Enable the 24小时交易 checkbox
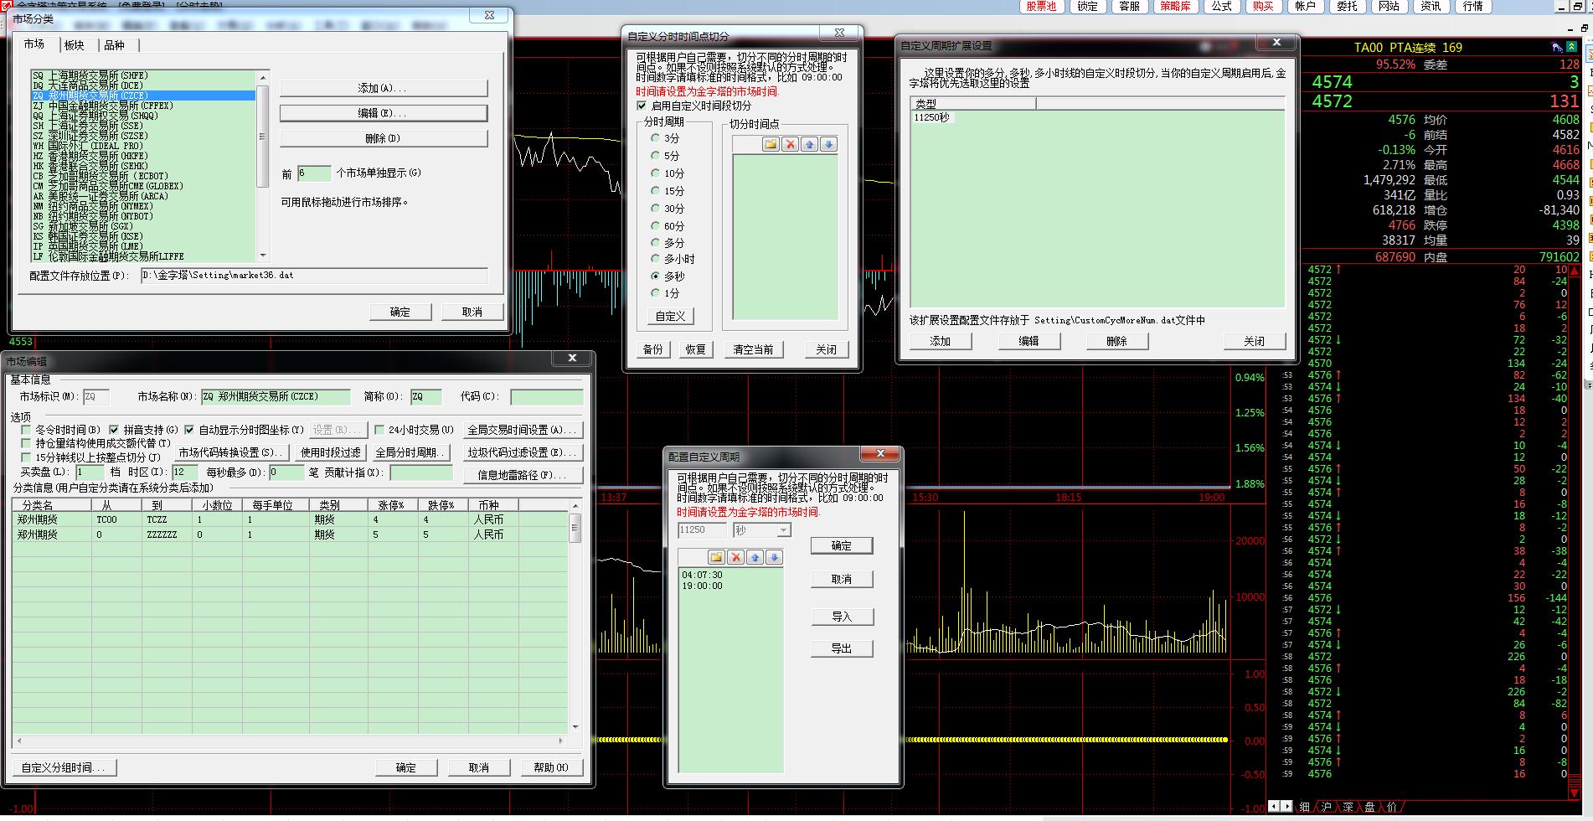The width and height of the screenshot is (1593, 821). point(379,430)
